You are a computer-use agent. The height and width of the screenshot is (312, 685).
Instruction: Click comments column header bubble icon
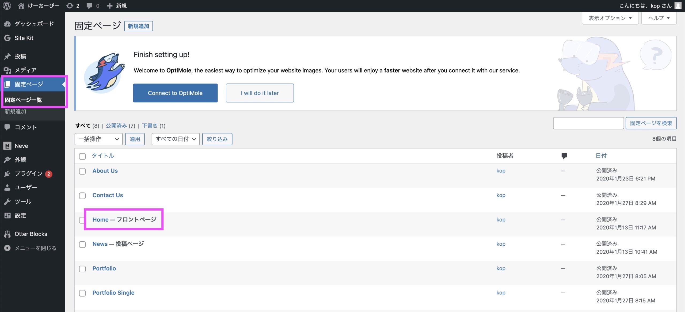click(564, 156)
